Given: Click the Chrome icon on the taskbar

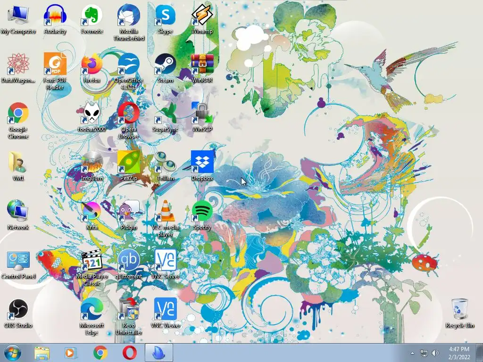Looking at the screenshot, I should pyautogui.click(x=100, y=353).
